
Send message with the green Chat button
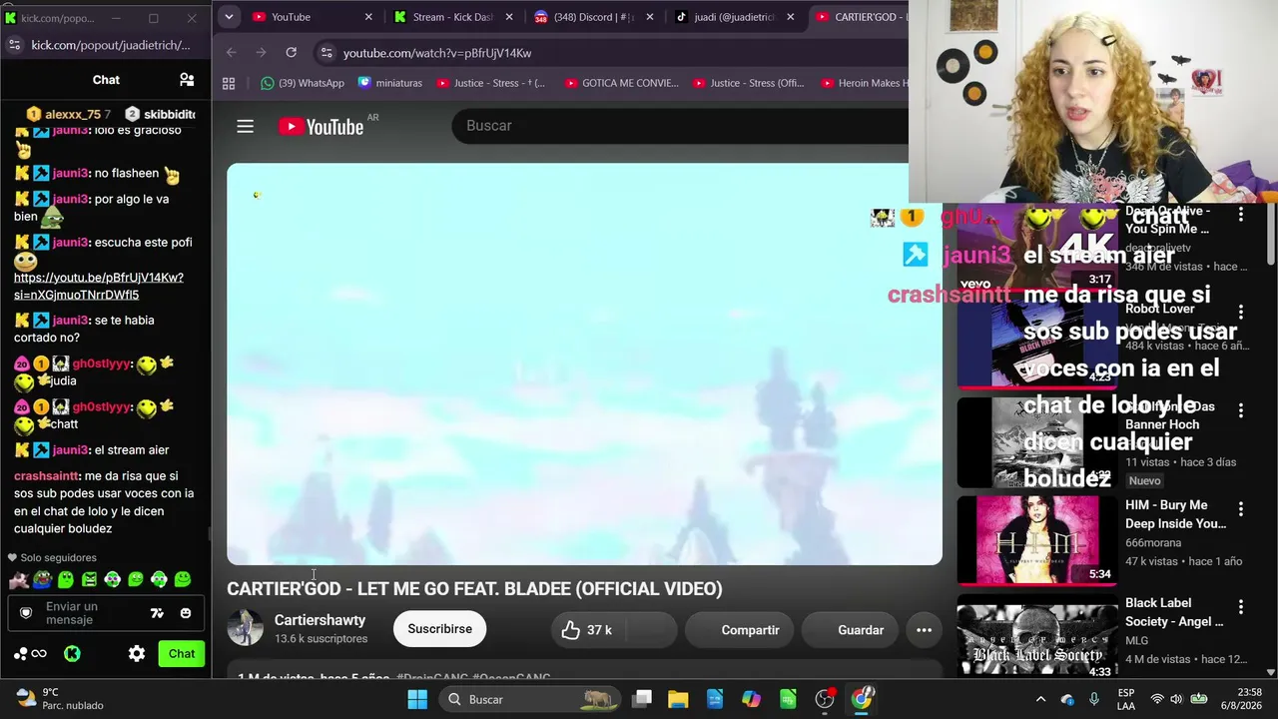pos(182,654)
